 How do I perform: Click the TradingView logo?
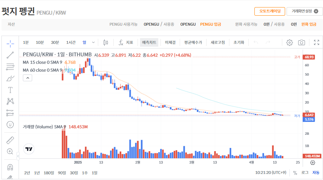click(29, 149)
